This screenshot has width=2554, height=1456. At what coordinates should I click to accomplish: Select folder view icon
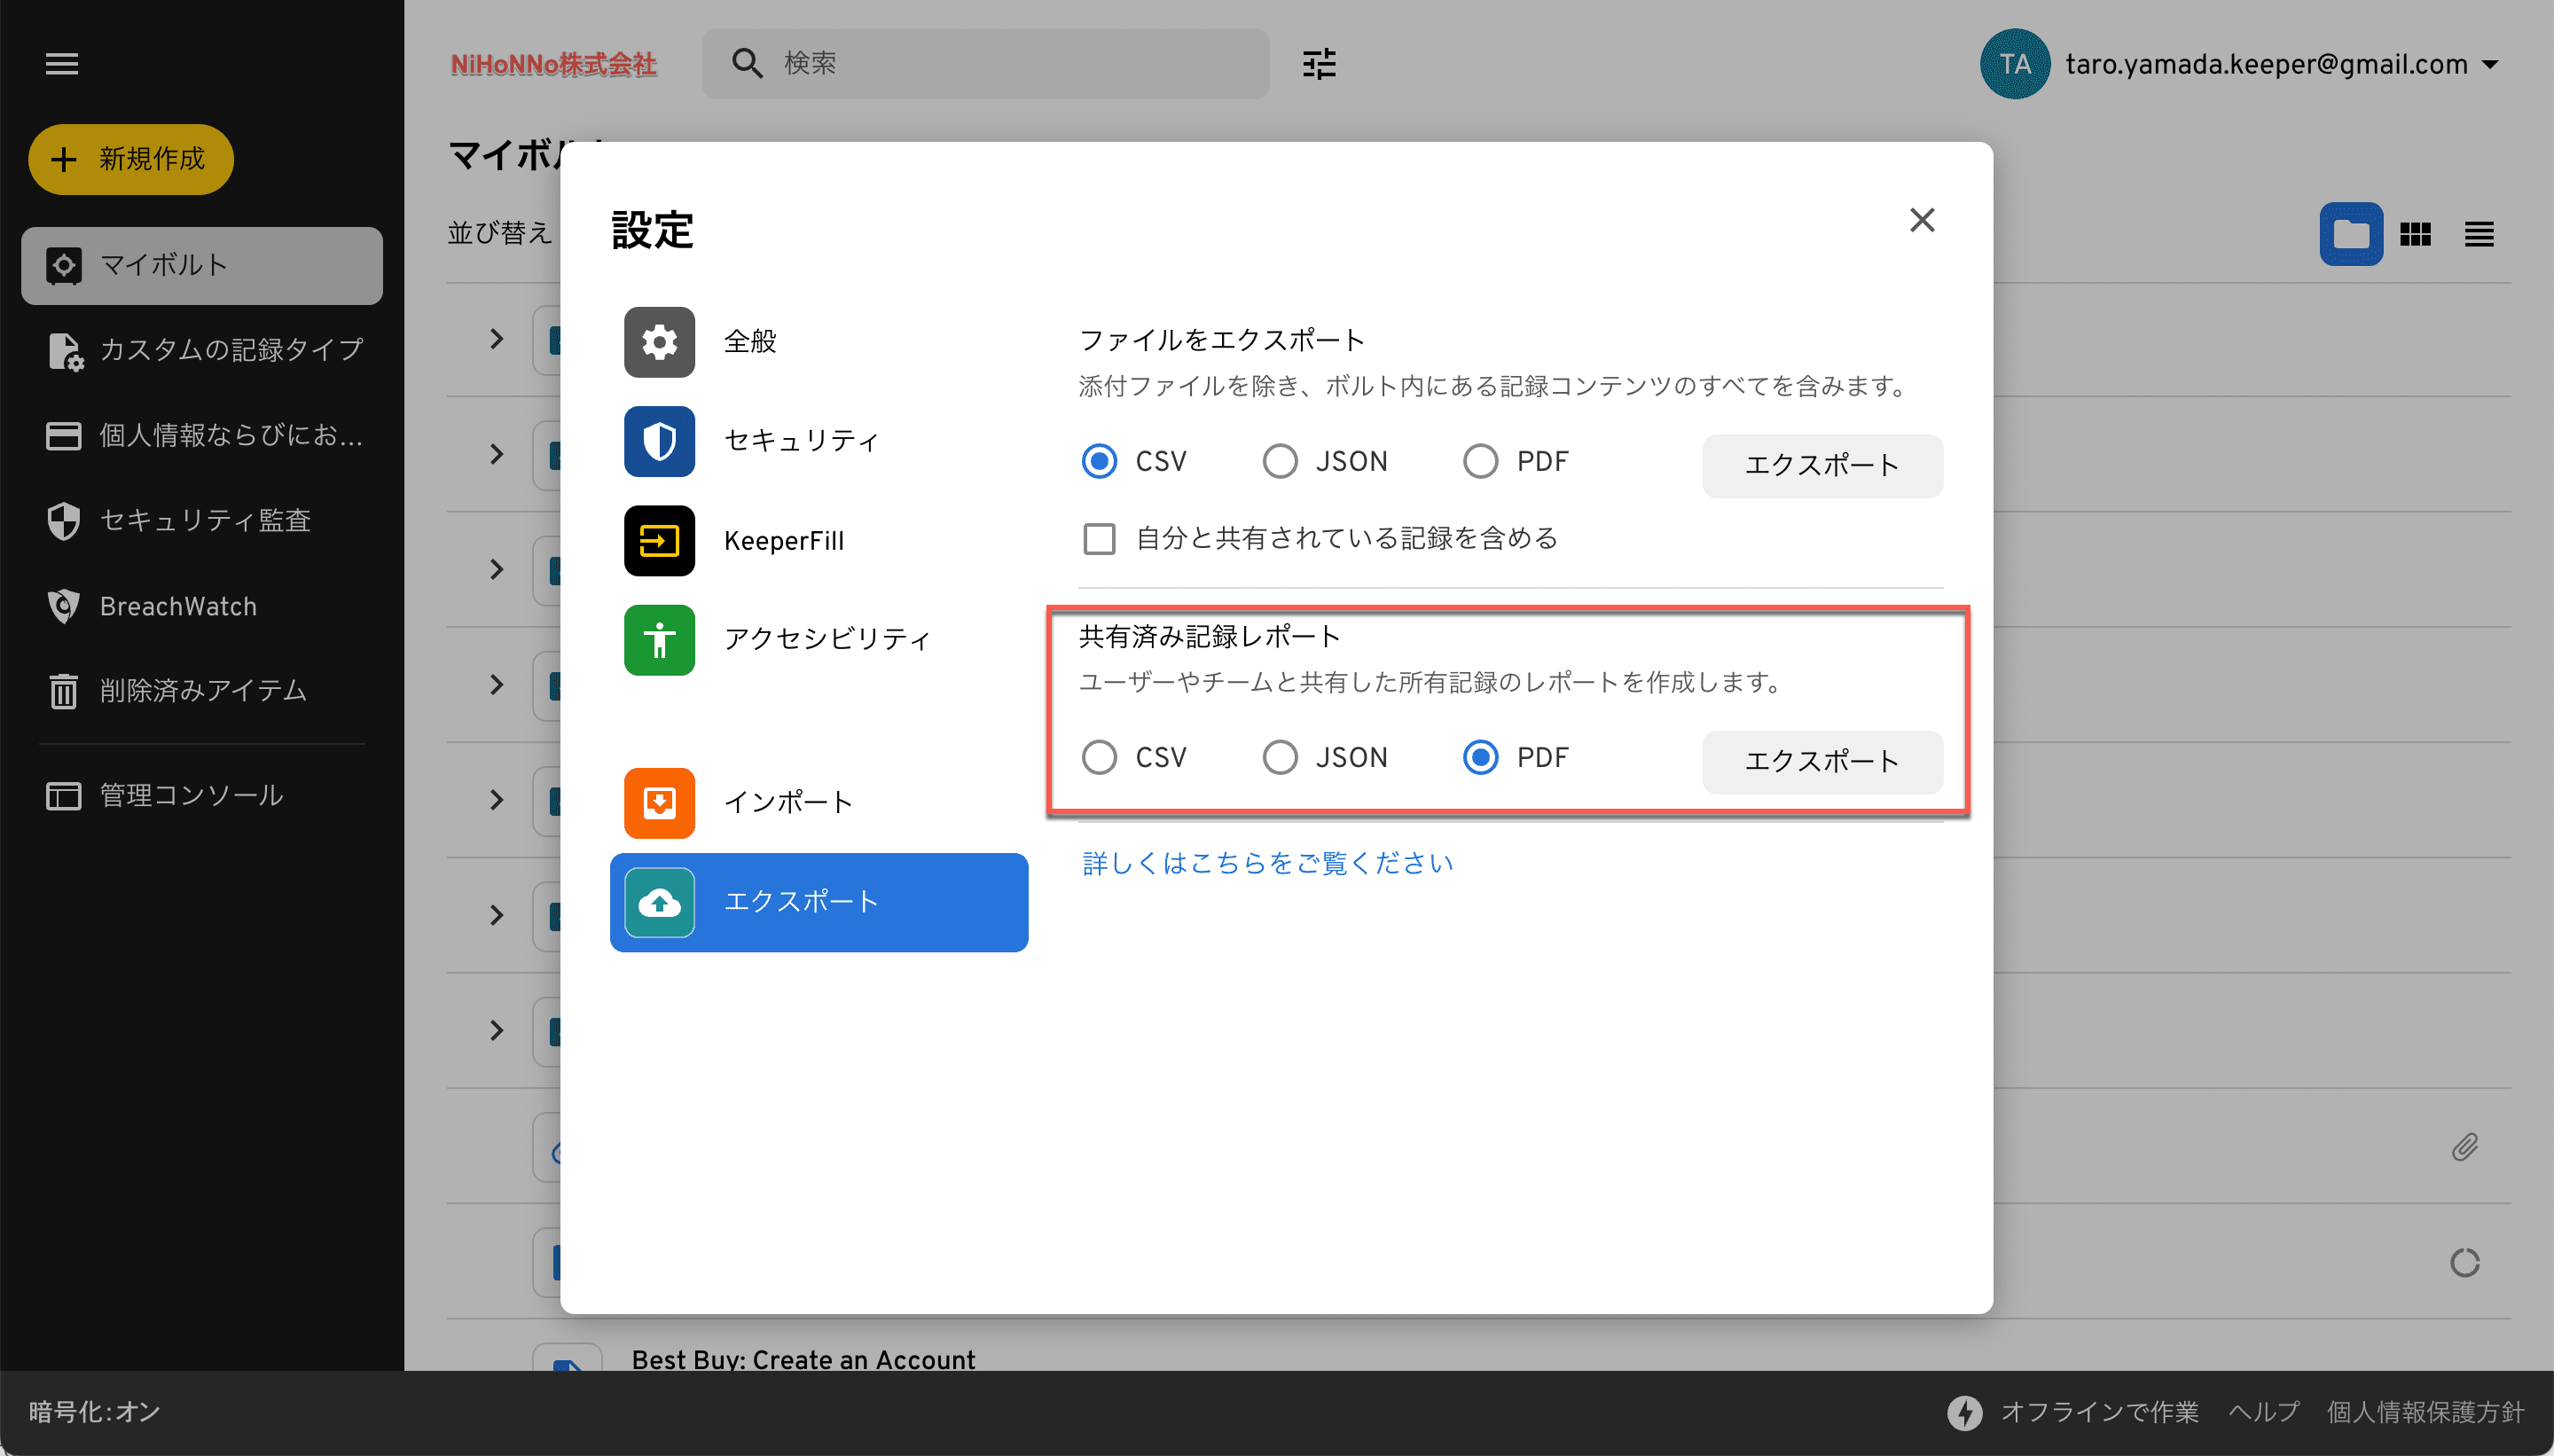[2350, 234]
